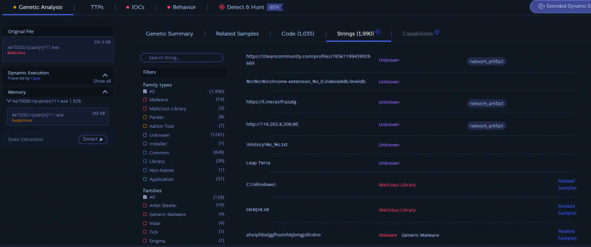The height and width of the screenshot is (247, 591).
Task: Click the play arrow icon on Extract
Action: [102, 139]
